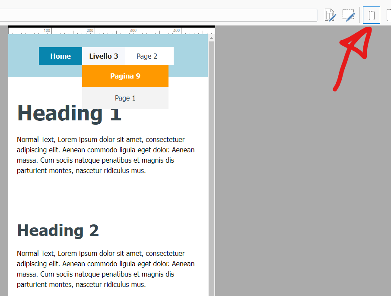Select the dashed selection edit tool icon

pyautogui.click(x=349, y=15)
